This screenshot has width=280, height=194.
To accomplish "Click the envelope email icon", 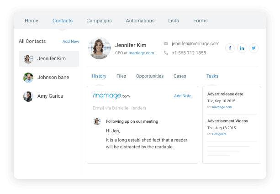I will [166, 43].
